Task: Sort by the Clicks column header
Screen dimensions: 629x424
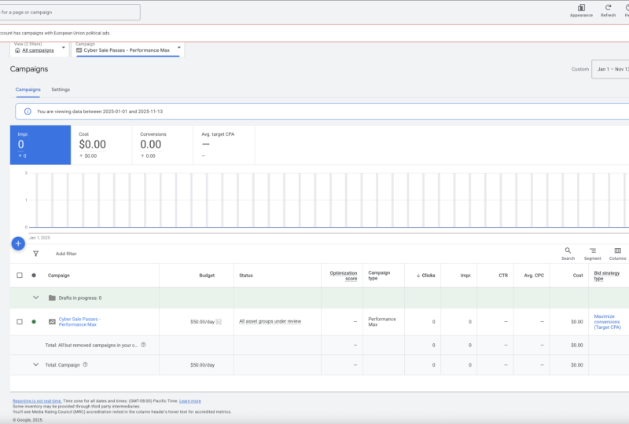Action: click(425, 276)
